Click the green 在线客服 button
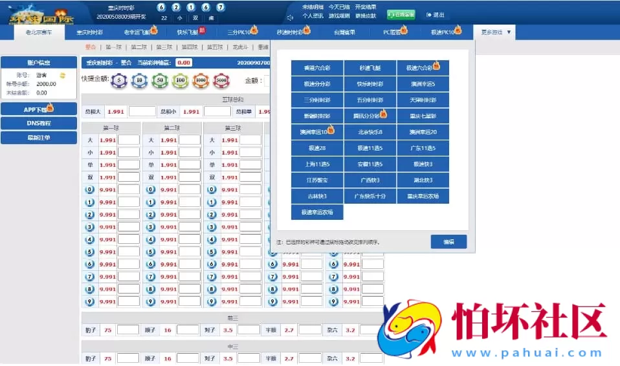This screenshot has width=620, height=366. pos(401,15)
